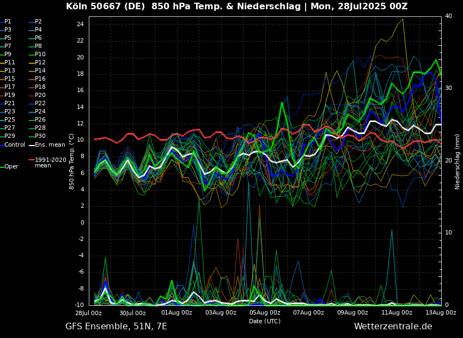Click the 1991-2020 mean legend entry

[50, 162]
